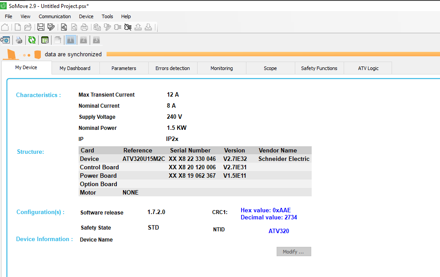Click the Vendor Name column header
The width and height of the screenshot is (440, 277).
pos(277,150)
